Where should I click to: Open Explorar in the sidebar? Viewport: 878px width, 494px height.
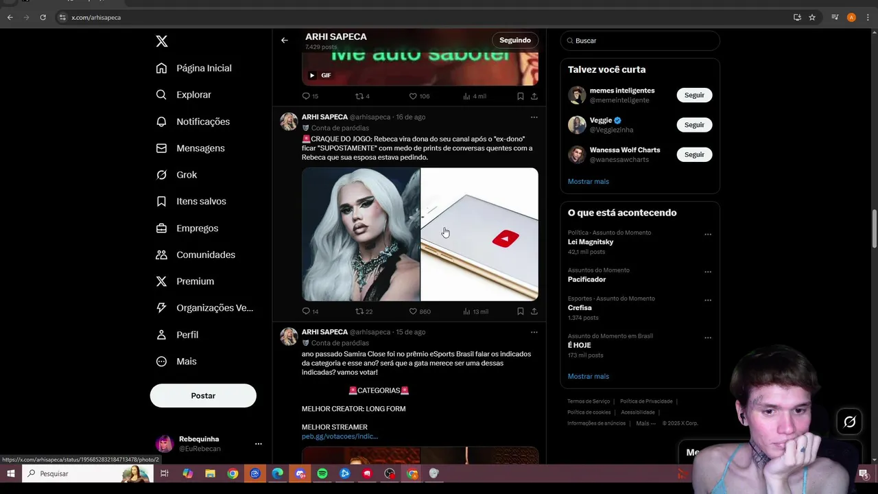click(184, 95)
